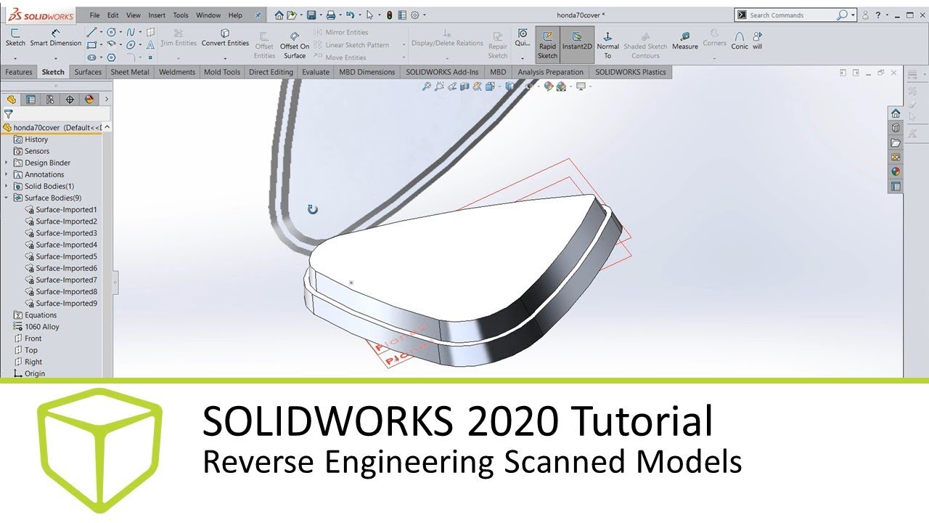Screen dimensions: 929x523
Task: Select the Polygon sketch tool
Action: (111, 57)
